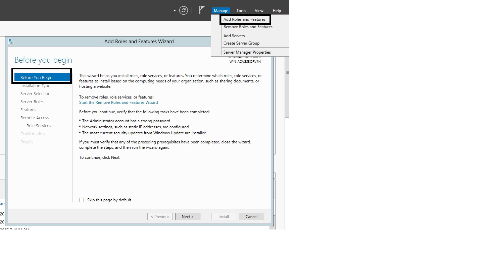Go to 'Installation Type' wizard step
The image size is (489, 266).
[35, 86]
